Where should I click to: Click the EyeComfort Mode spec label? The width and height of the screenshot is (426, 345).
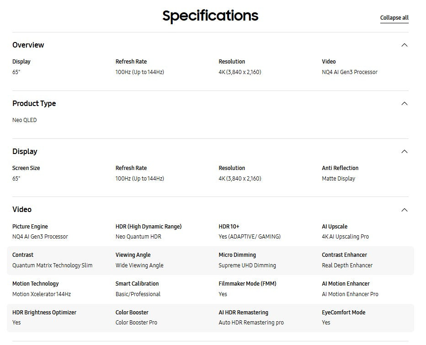tap(343, 313)
